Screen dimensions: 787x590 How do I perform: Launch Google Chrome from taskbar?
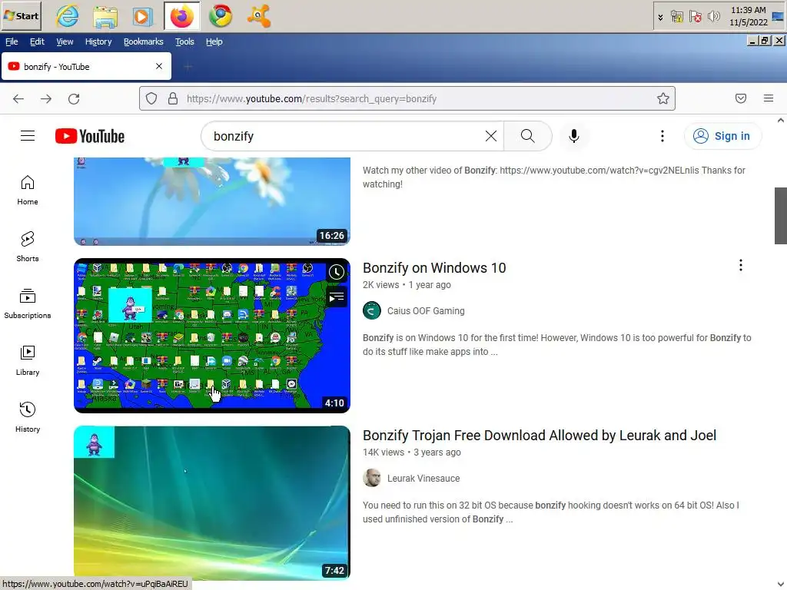(x=221, y=16)
